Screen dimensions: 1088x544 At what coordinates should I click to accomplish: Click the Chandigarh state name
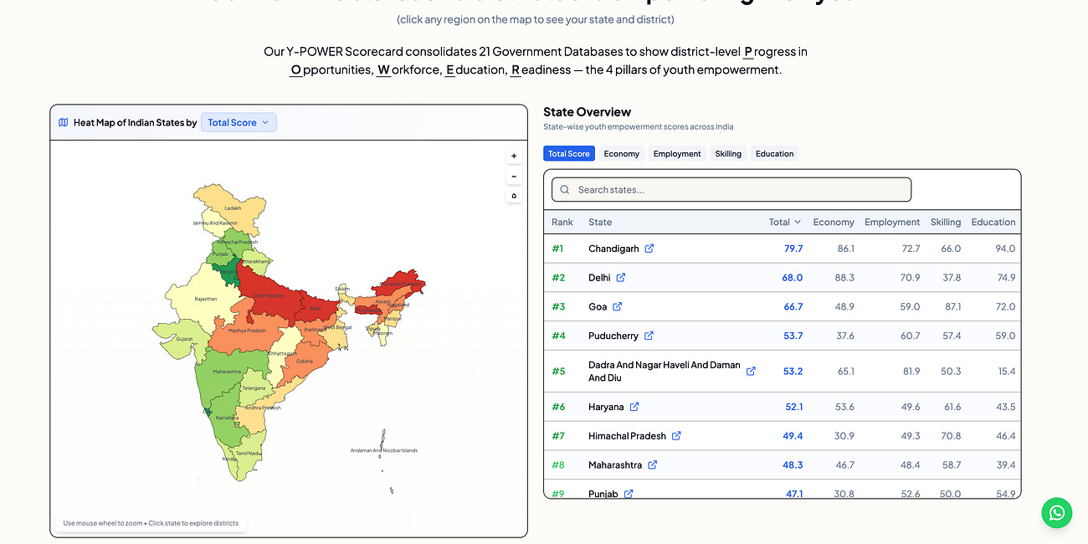[x=613, y=249]
